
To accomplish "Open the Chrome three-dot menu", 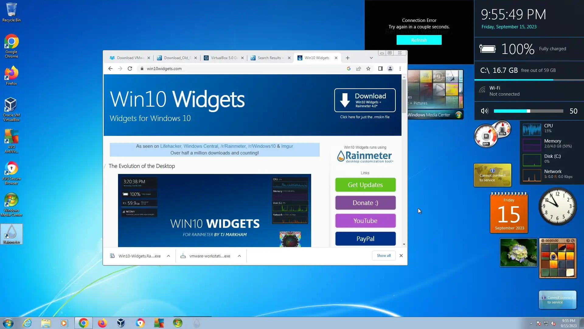I will pos(400,69).
